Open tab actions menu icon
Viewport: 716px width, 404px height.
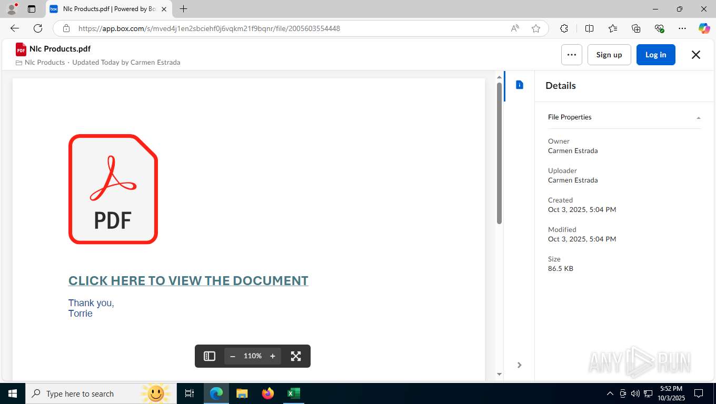32,9
